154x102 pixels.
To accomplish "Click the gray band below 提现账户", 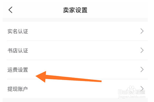I will point(75,100).
